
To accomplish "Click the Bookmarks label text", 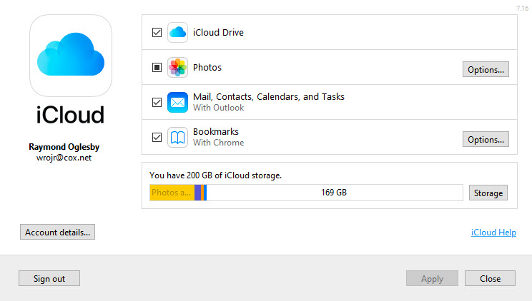I will (216, 131).
